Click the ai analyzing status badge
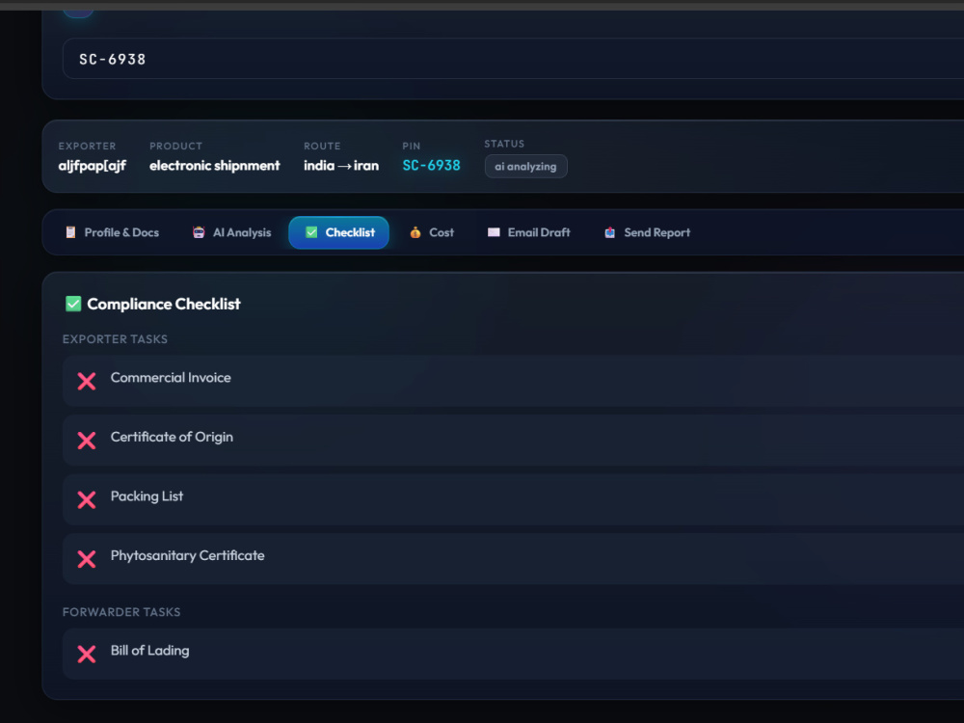The image size is (964, 723). click(525, 167)
